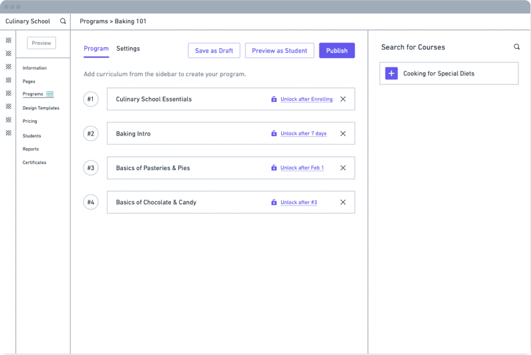
Task: Add the Cooking for Special Diets course
Action: (x=391, y=73)
